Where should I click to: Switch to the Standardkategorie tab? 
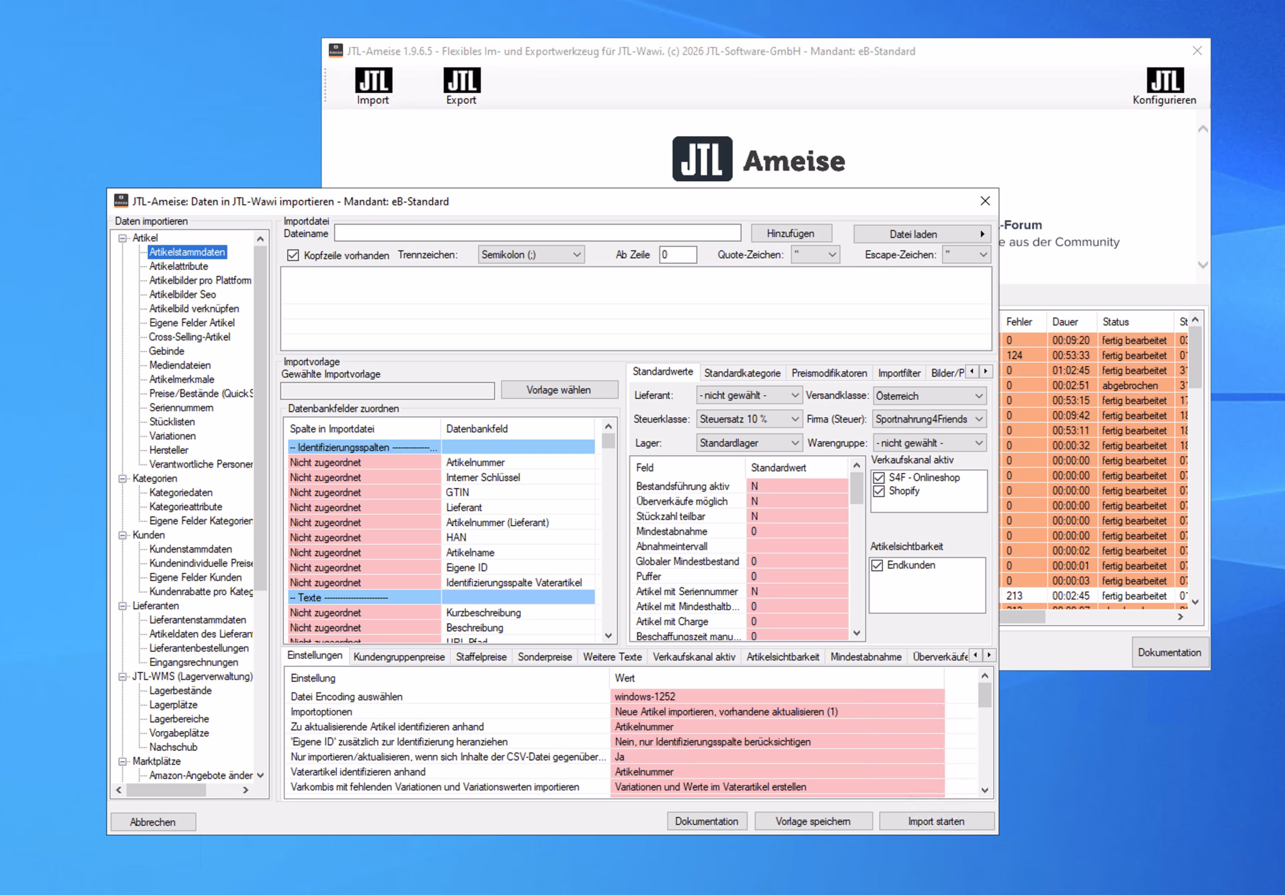coord(742,373)
